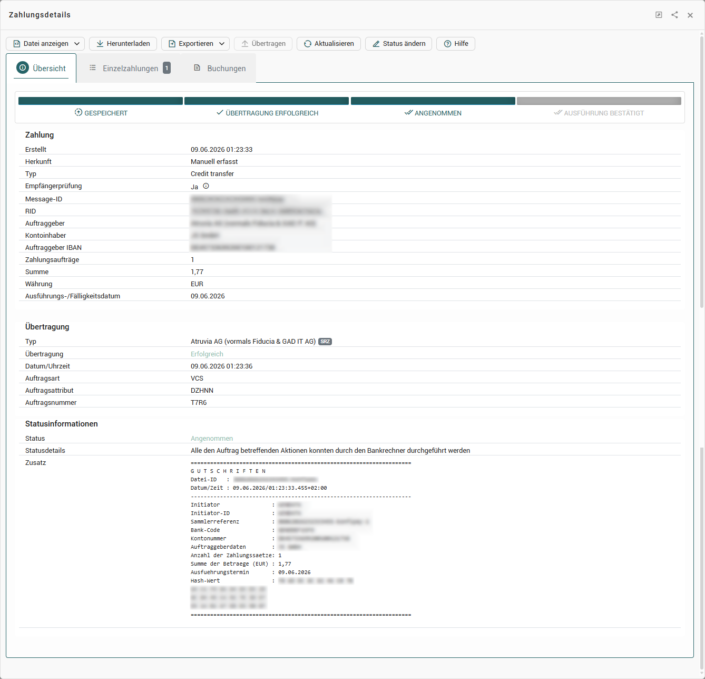
Task: Click the Manuell erfasst value
Action: coord(214,162)
